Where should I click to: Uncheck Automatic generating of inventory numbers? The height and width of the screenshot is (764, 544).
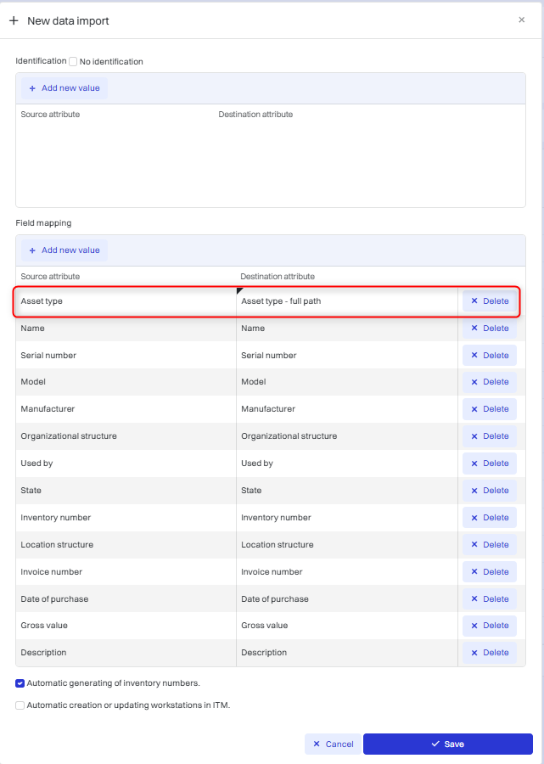click(20, 683)
